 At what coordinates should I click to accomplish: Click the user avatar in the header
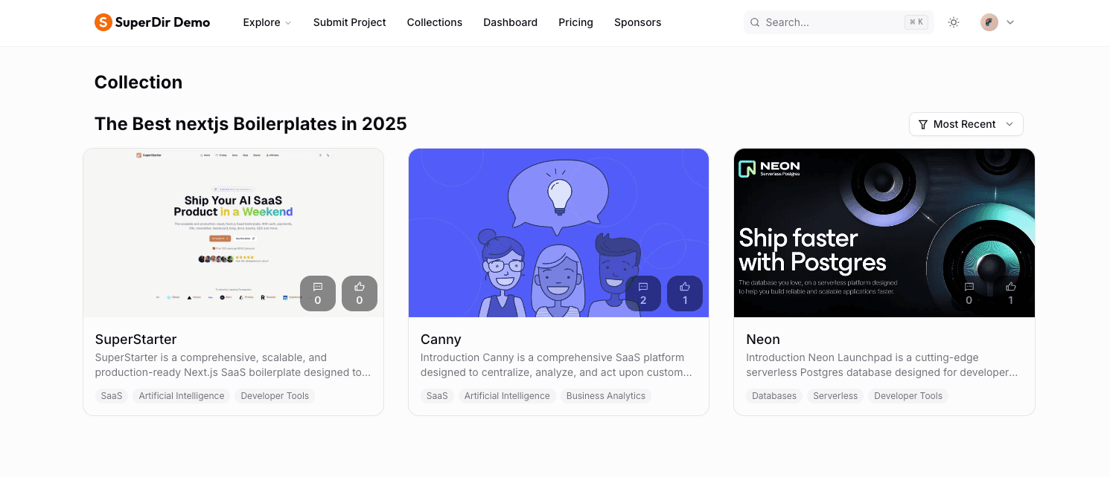[989, 22]
